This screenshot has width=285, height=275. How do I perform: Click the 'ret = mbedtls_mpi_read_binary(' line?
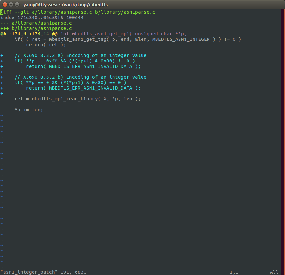(x=77, y=99)
